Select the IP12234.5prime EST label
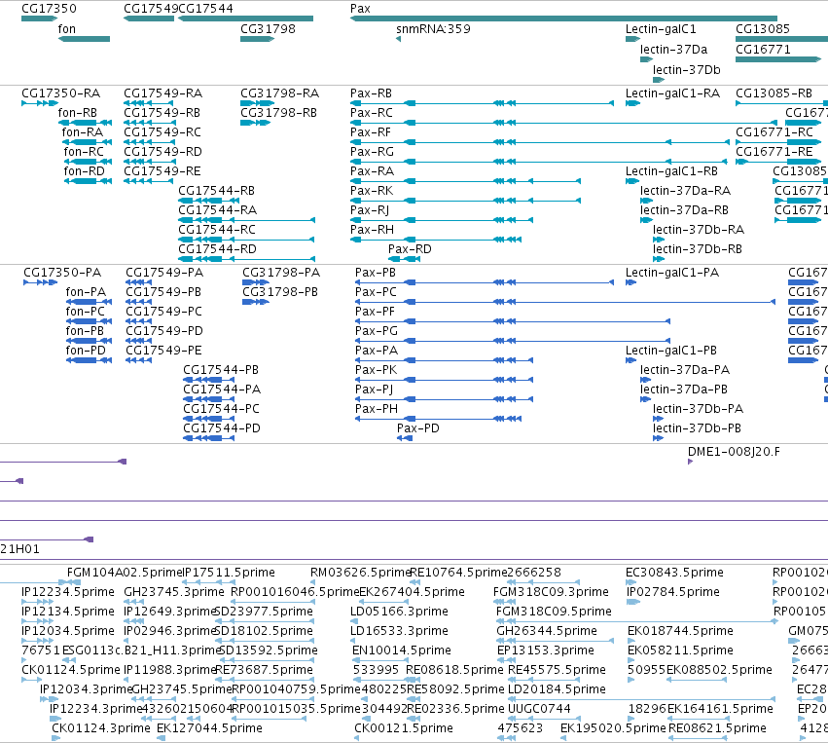 (67, 592)
